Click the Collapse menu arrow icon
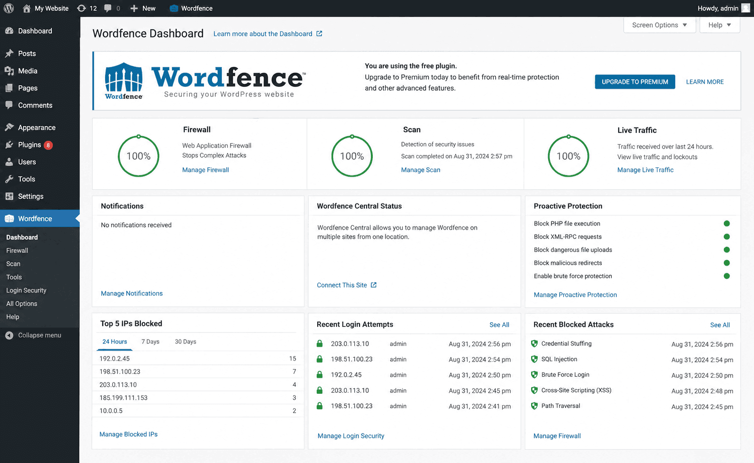Viewport: 754px width, 463px height. (x=9, y=335)
